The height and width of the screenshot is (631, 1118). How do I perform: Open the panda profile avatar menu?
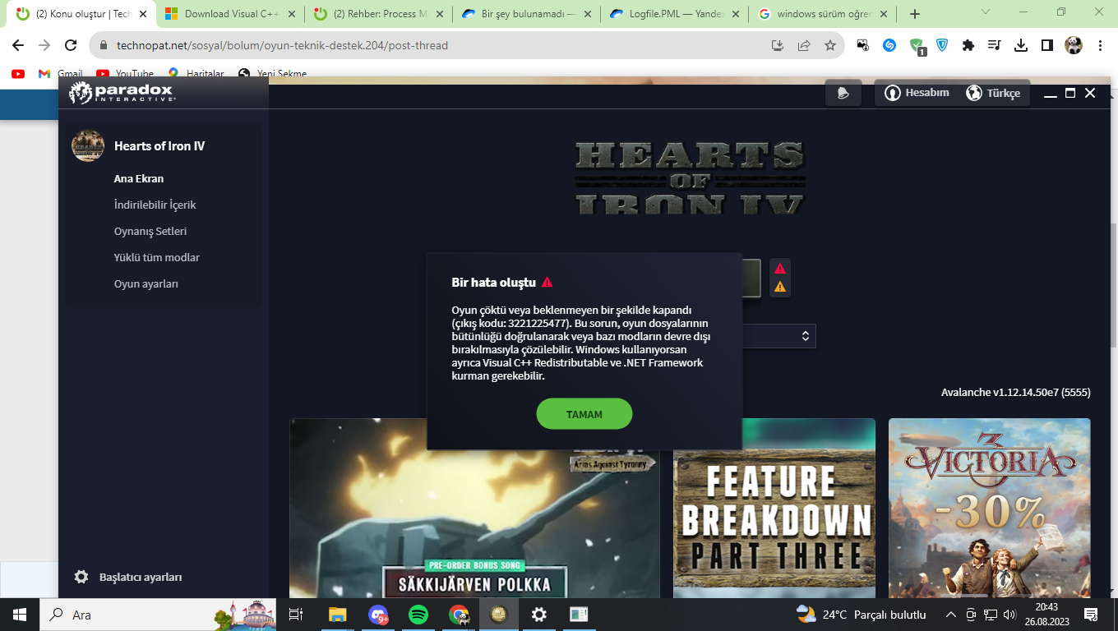[1074, 45]
